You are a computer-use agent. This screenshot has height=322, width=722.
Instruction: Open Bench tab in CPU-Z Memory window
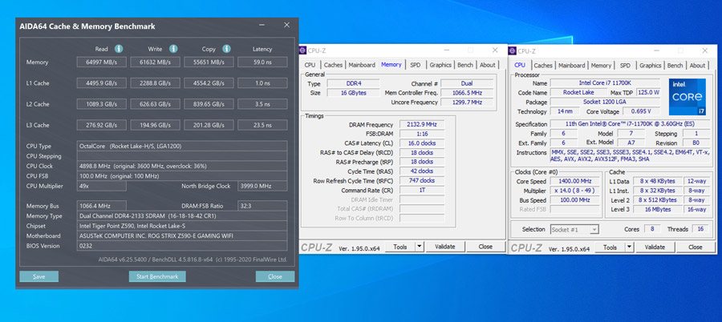point(465,65)
